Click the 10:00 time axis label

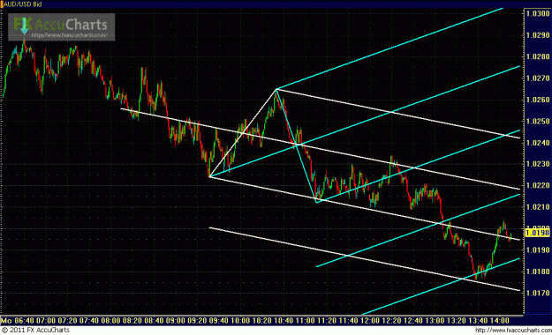pyautogui.click(x=240, y=321)
